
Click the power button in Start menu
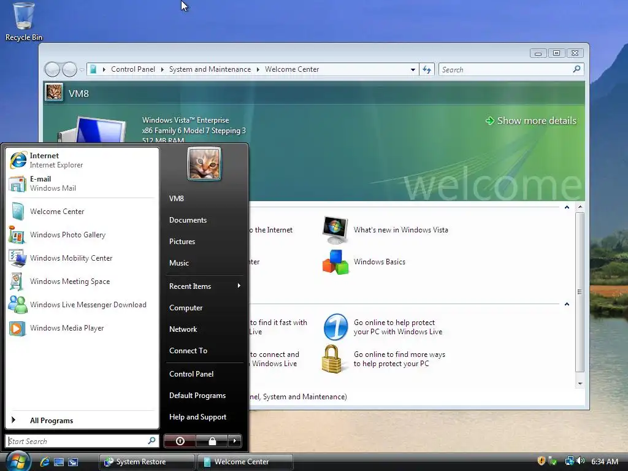point(180,441)
